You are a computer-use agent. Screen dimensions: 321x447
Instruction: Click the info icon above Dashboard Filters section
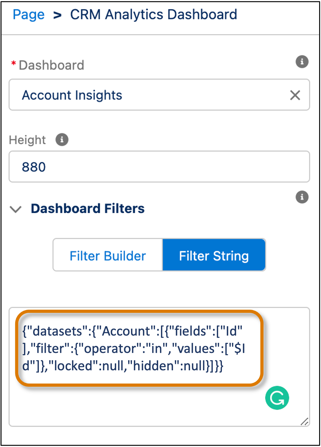302,198
